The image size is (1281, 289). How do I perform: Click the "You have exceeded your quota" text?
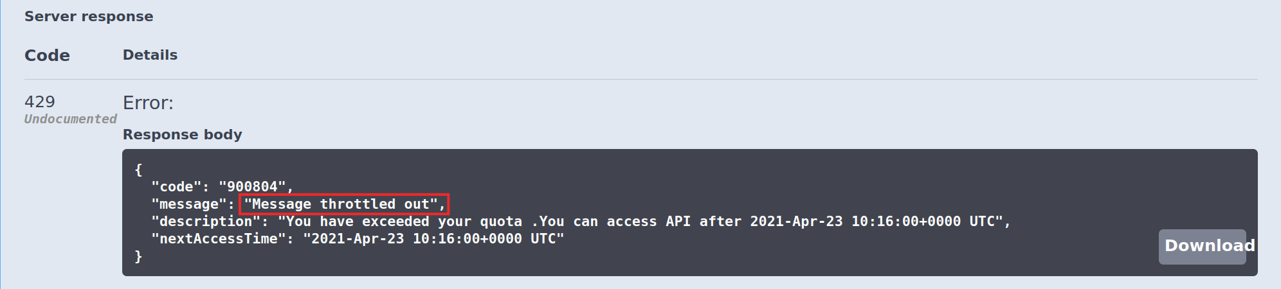(x=404, y=222)
